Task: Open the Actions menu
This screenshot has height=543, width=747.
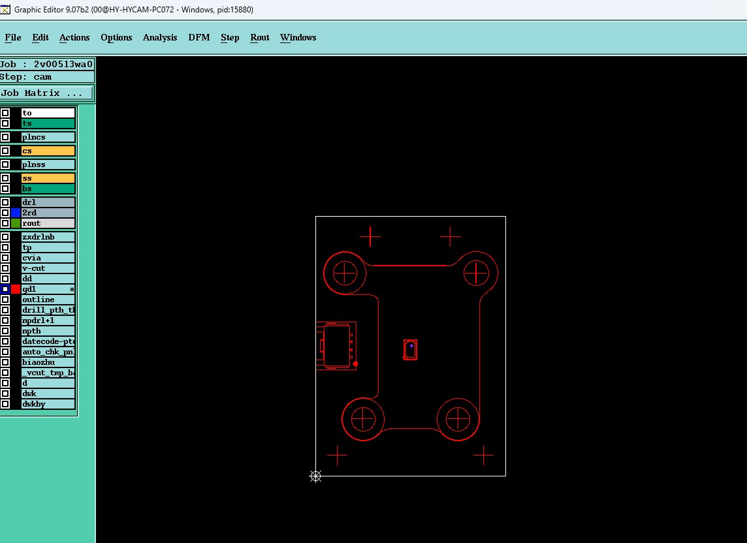Action: [74, 38]
